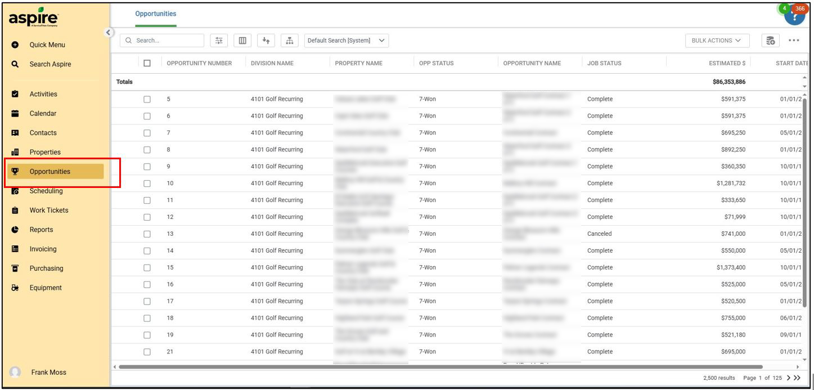814x390 pixels.
Task: Check the box for opportunity 9
Action: [x=147, y=167]
